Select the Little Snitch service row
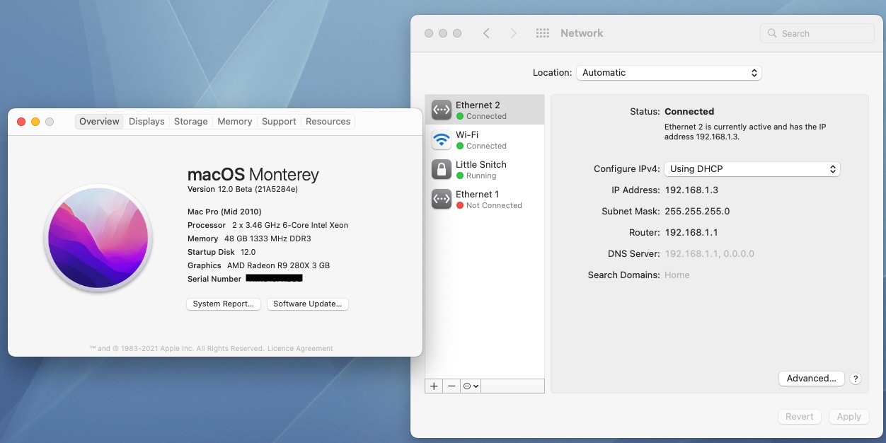This screenshot has width=886, height=443. pyautogui.click(x=485, y=170)
